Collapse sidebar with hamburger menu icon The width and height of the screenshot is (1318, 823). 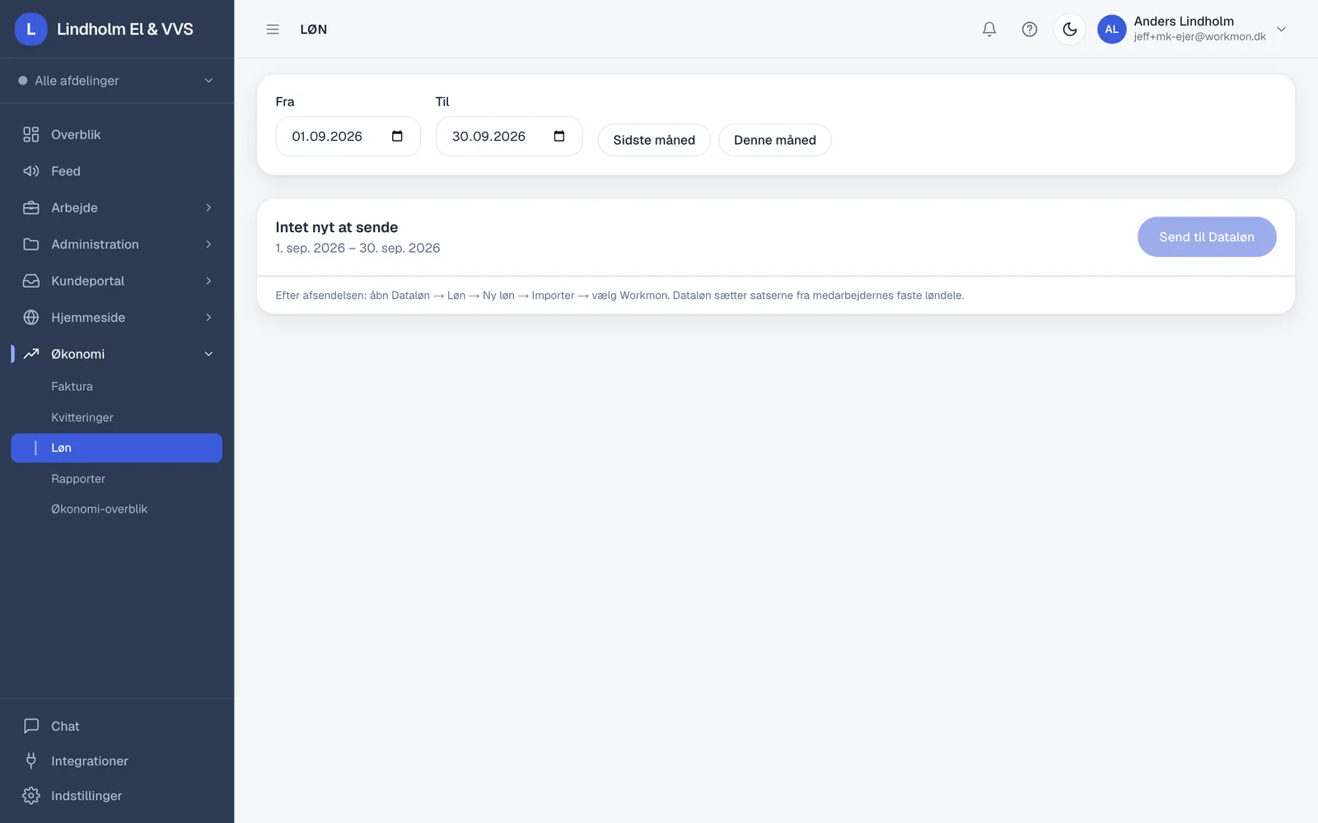273,30
